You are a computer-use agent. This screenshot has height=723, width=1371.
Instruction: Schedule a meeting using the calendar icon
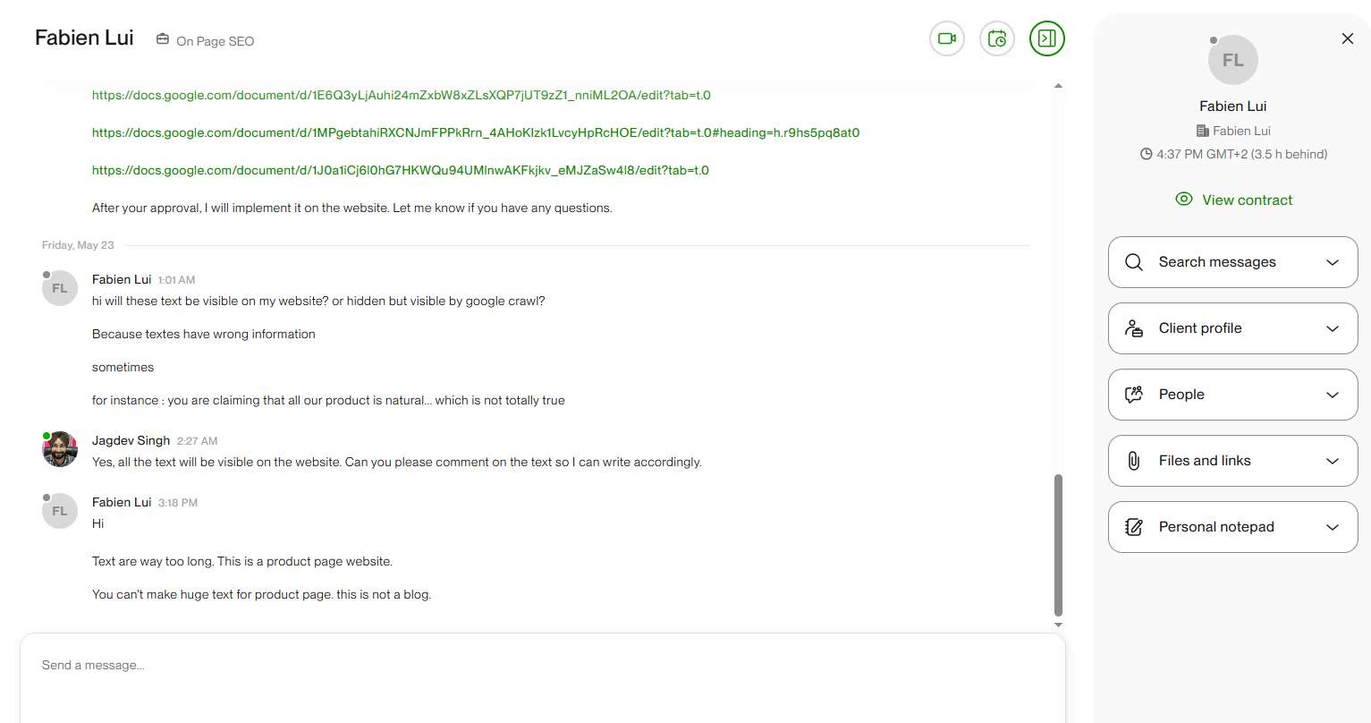pyautogui.click(x=997, y=38)
